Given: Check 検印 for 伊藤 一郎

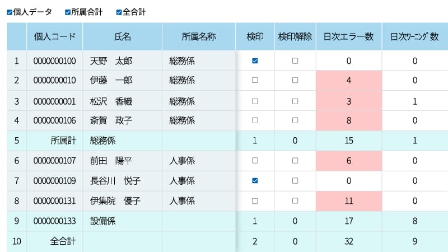Looking at the screenshot, I should 255,81.
